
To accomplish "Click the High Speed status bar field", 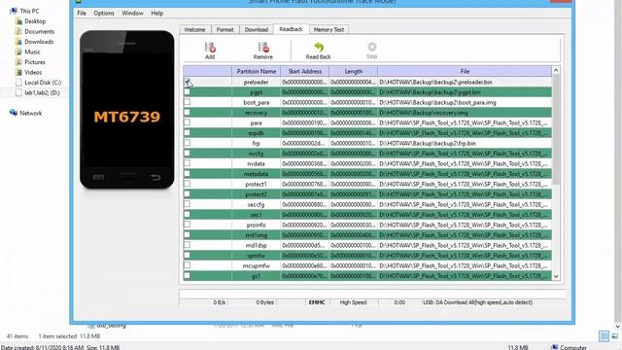I will click(x=354, y=302).
